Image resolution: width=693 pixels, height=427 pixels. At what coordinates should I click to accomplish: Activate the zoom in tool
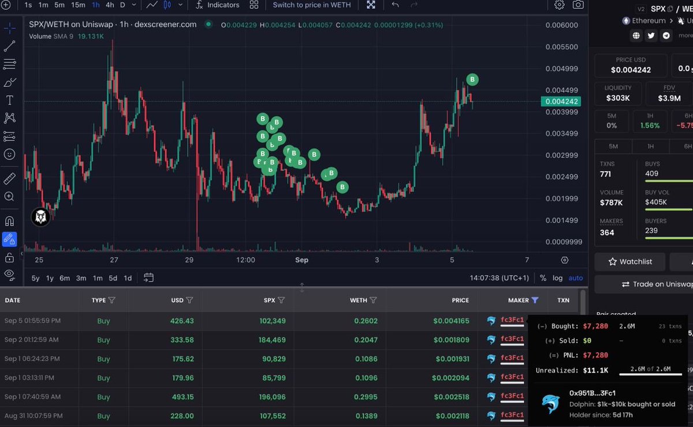10,196
